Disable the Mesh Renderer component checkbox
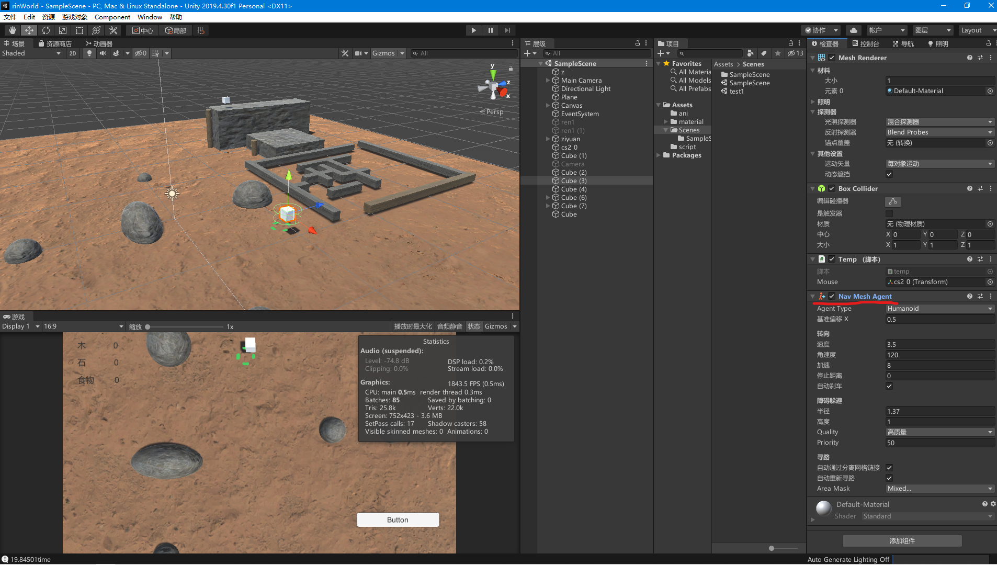 pos(832,58)
